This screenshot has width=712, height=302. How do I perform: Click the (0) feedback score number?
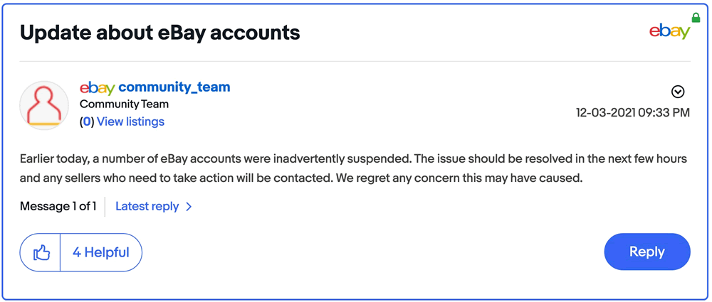tap(87, 122)
